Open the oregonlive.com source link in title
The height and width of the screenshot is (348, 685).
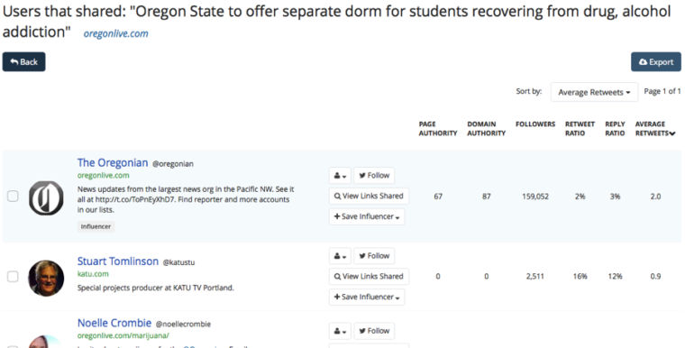pyautogui.click(x=115, y=33)
